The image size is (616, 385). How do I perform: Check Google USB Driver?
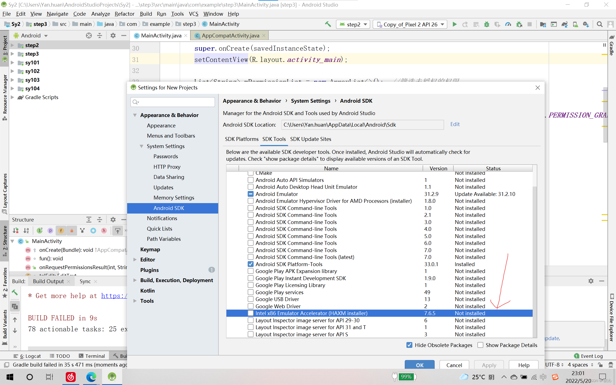250,299
